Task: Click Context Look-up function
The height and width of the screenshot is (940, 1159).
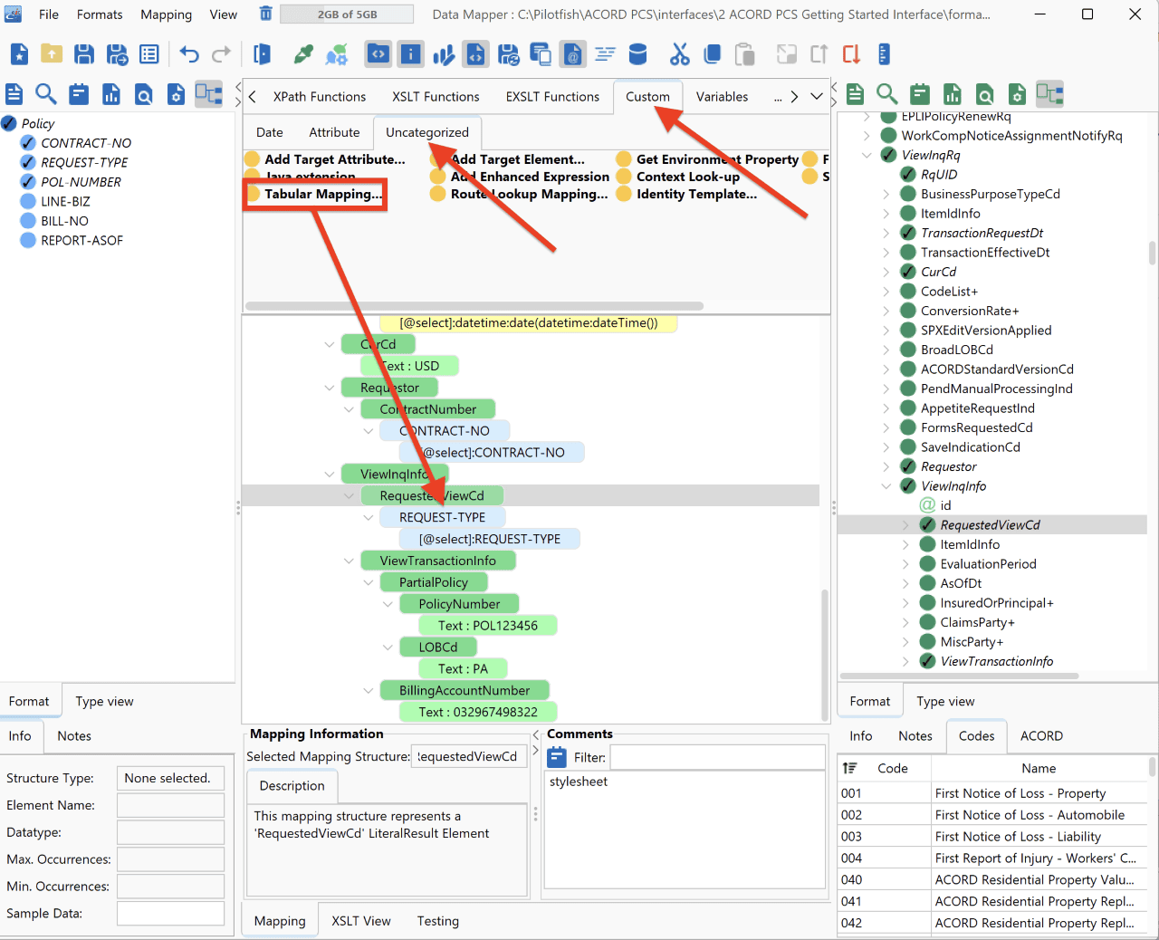Action: (678, 177)
